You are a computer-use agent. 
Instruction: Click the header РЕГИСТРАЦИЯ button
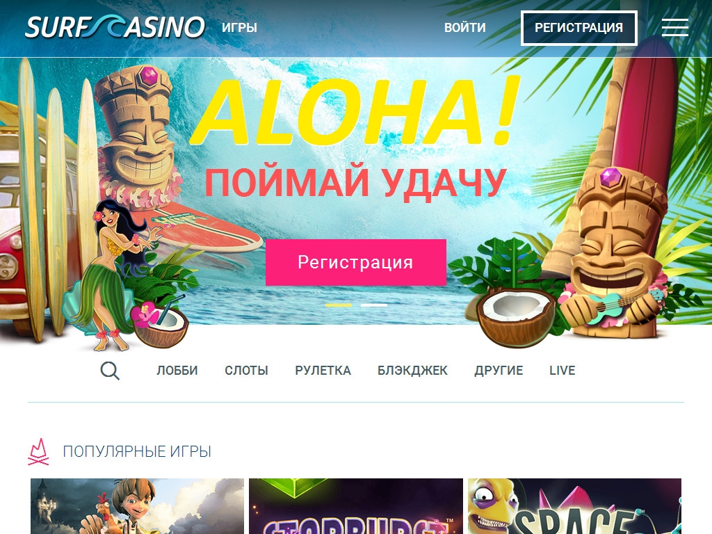pos(579,28)
